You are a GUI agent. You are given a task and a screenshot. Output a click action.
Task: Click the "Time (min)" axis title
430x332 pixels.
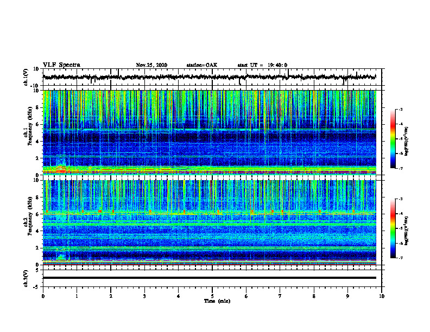point(217,301)
